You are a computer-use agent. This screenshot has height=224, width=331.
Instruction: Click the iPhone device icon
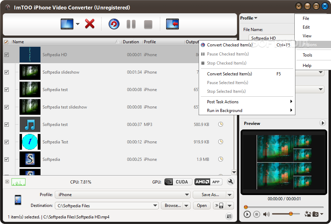click(x=18, y=200)
